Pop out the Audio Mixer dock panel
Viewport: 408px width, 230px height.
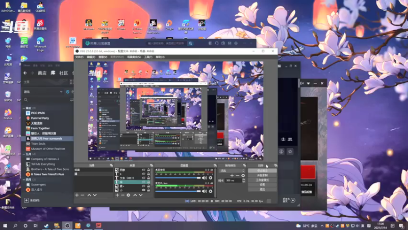215,165
